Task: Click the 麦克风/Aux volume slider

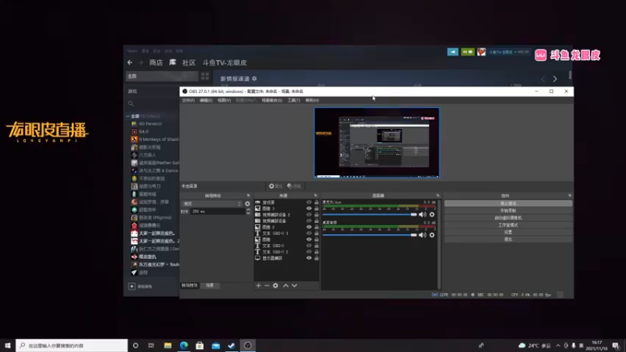Action: pos(369,214)
